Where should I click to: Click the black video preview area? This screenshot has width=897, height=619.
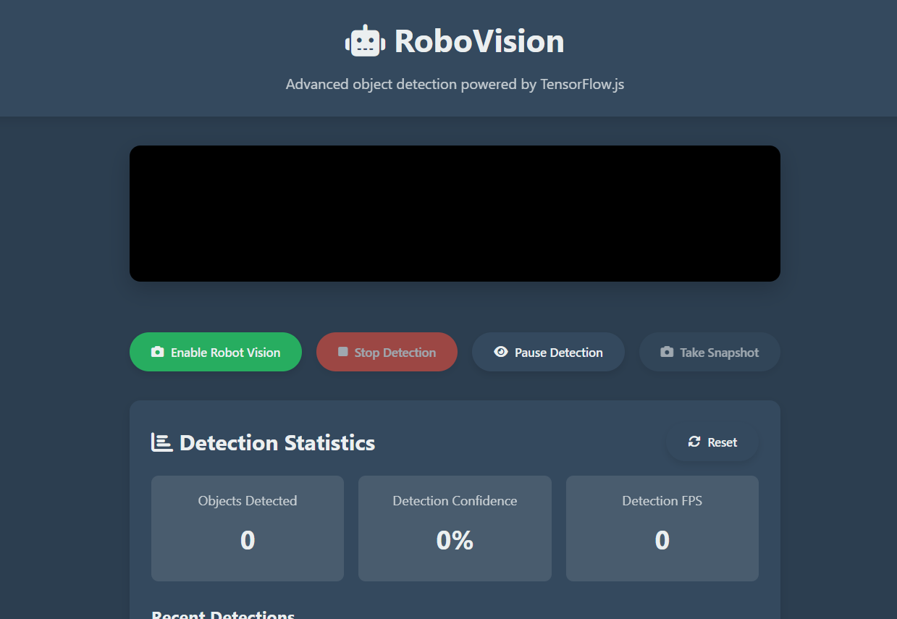click(455, 214)
